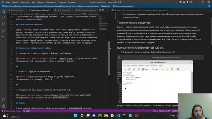212x119 pixels.
Task: Open the Правка menu
Action: coord(15,2)
